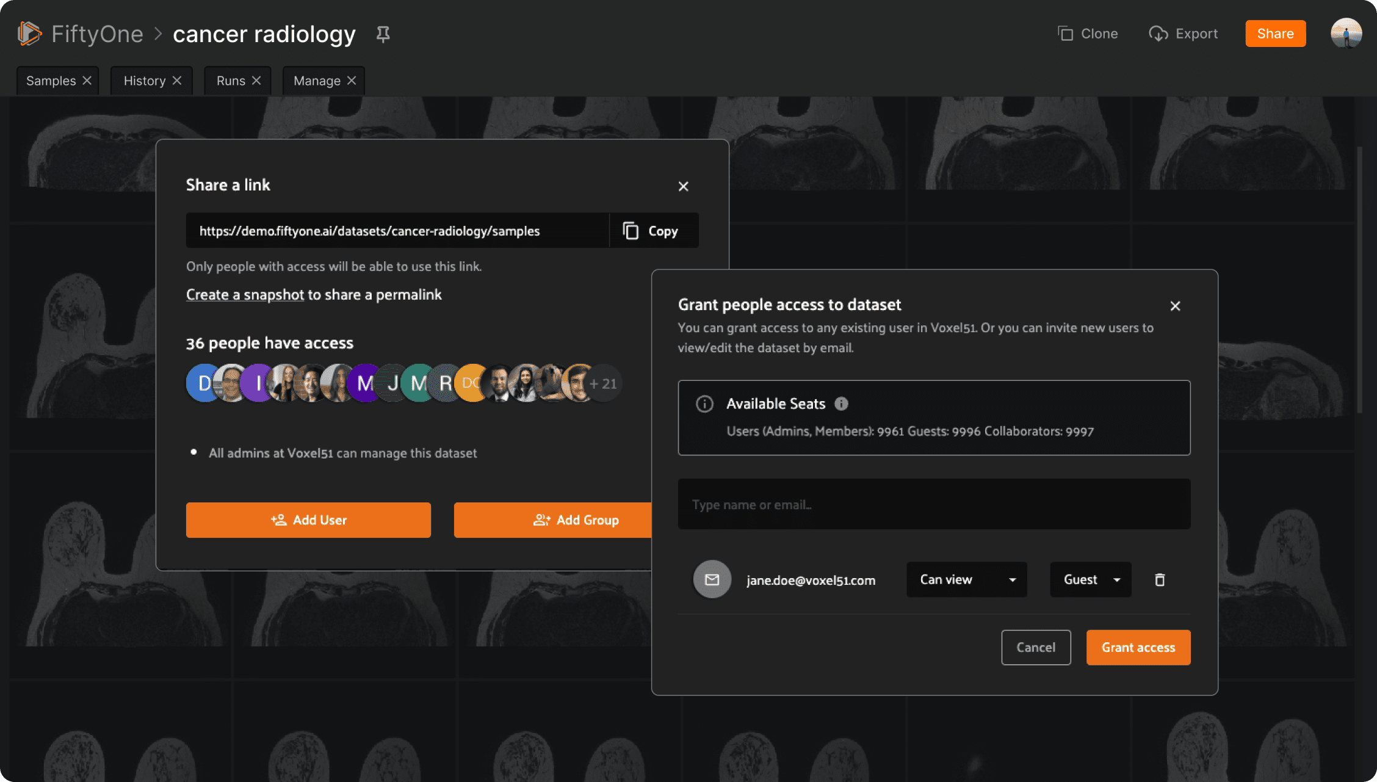Viewport: 1377px width, 782px height.
Task: Open the user profile avatar menu
Action: point(1346,33)
